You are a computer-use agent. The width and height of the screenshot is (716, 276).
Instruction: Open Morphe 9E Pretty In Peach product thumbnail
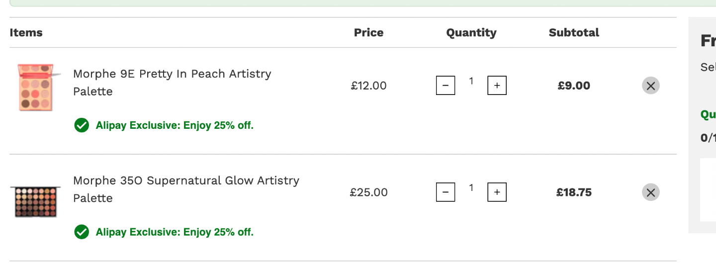tap(35, 87)
